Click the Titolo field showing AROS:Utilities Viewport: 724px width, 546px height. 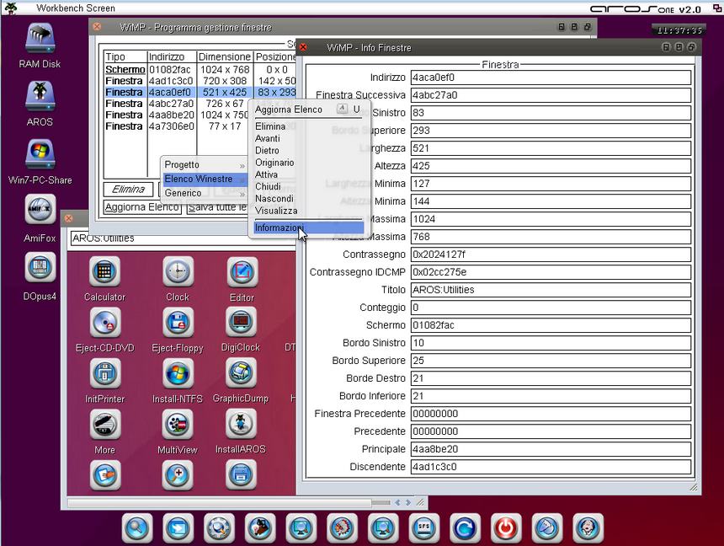coord(551,290)
